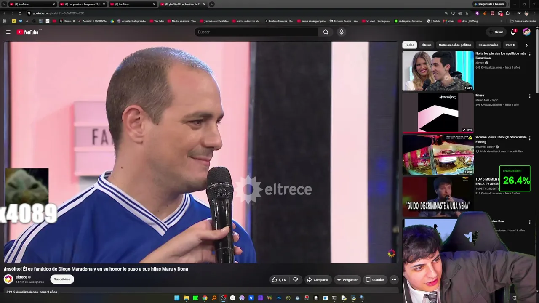Click the Compartir share button
The height and width of the screenshot is (303, 539).
point(318,279)
